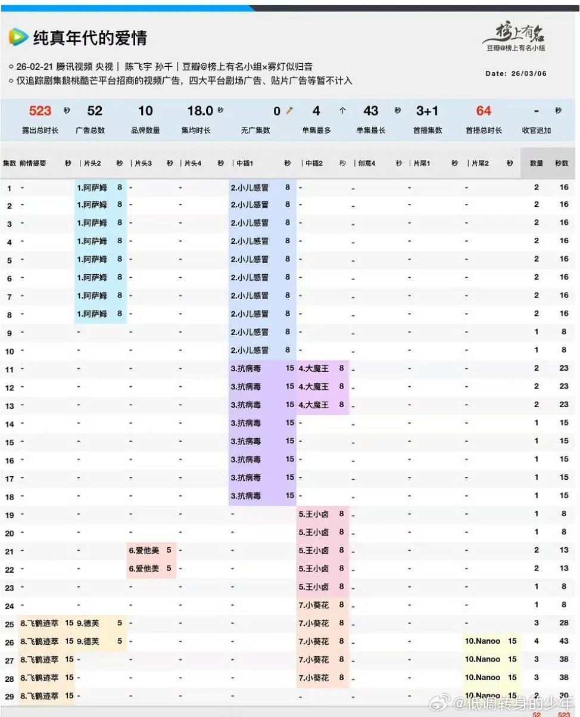The height and width of the screenshot is (717, 580).
Task: Click the 集数 column header
Action: pos(10,163)
